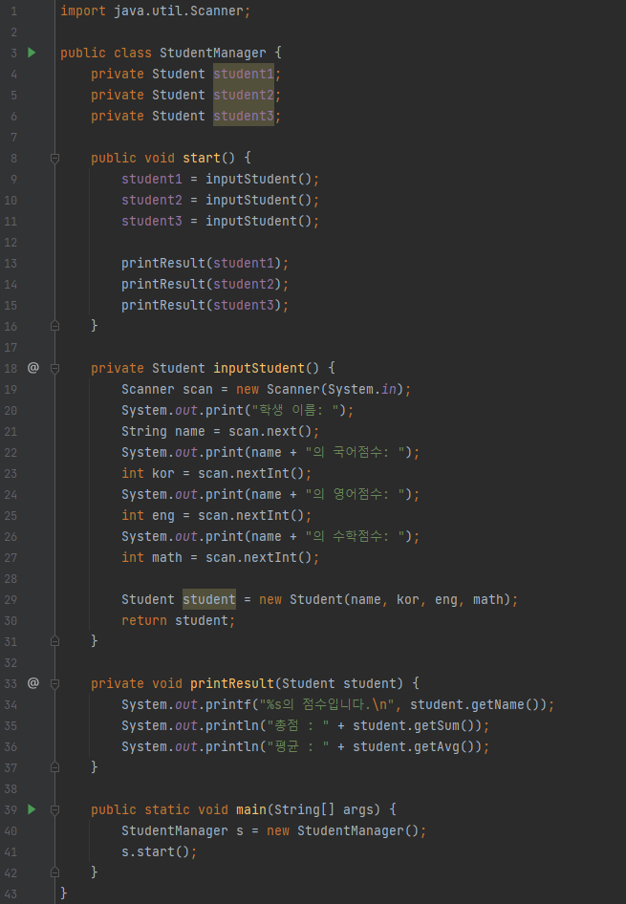Run main method using line 39 gutter arrow
626x904 pixels.
[32, 809]
